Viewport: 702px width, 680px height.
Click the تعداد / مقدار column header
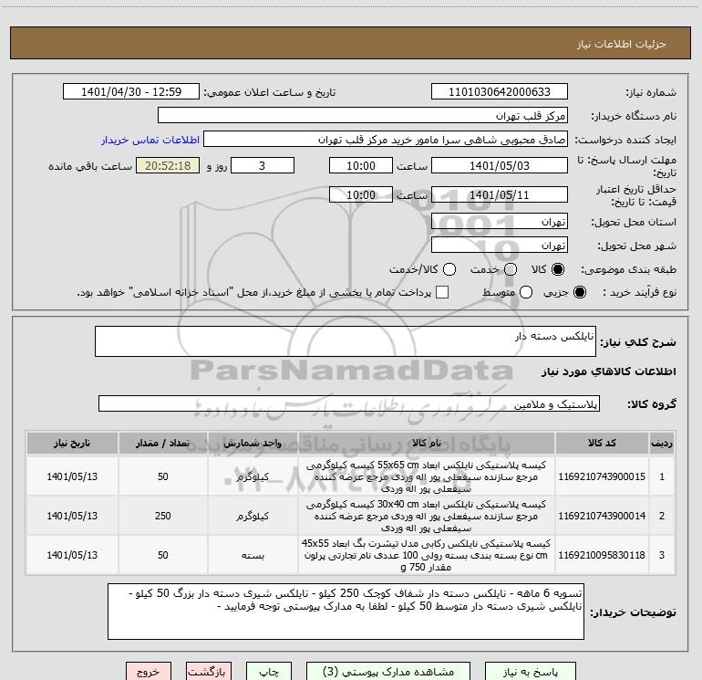(162, 444)
